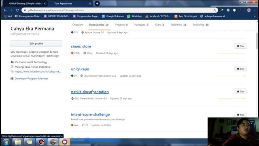Close the Your Repositories tab
259x146 pixels.
90,4
